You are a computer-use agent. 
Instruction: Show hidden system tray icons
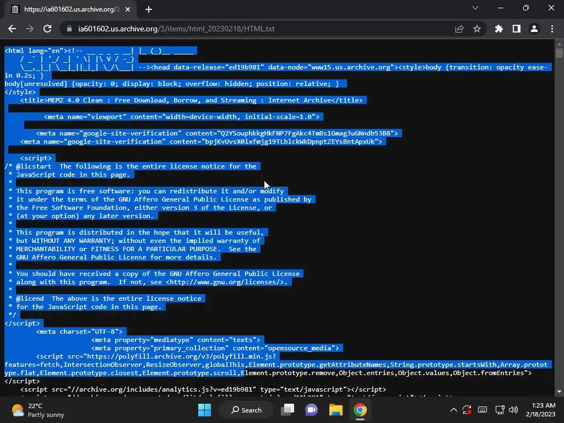[454, 410]
